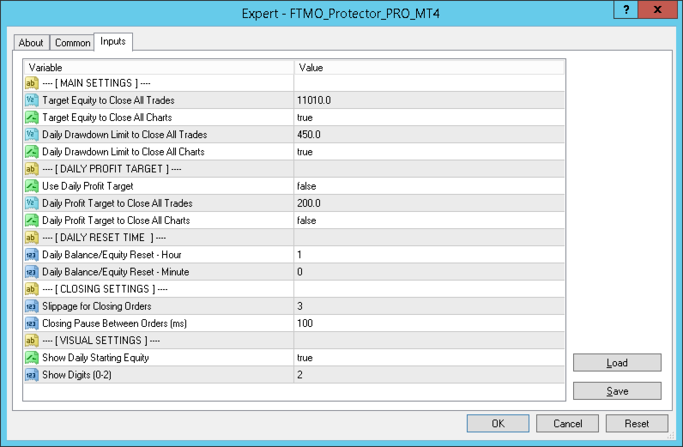Select the 'Show Digits (0-2)' label
The width and height of the screenshot is (683, 447).
[x=76, y=375]
